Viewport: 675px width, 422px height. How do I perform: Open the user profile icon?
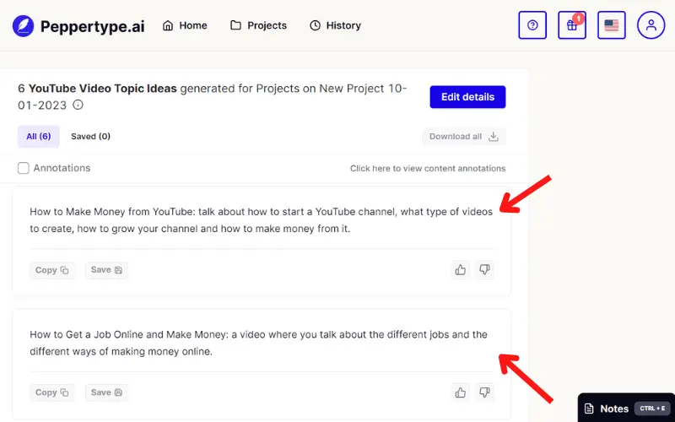coord(651,25)
